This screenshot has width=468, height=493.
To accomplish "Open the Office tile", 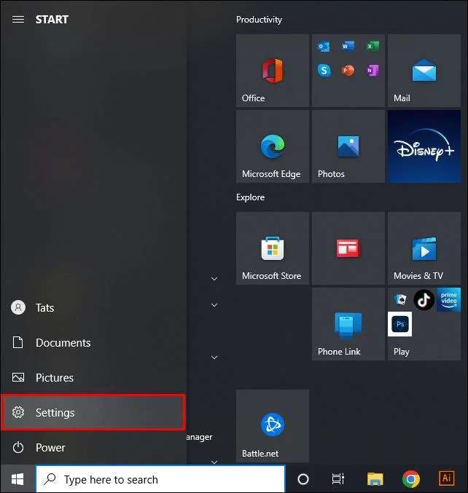I will pyautogui.click(x=272, y=71).
